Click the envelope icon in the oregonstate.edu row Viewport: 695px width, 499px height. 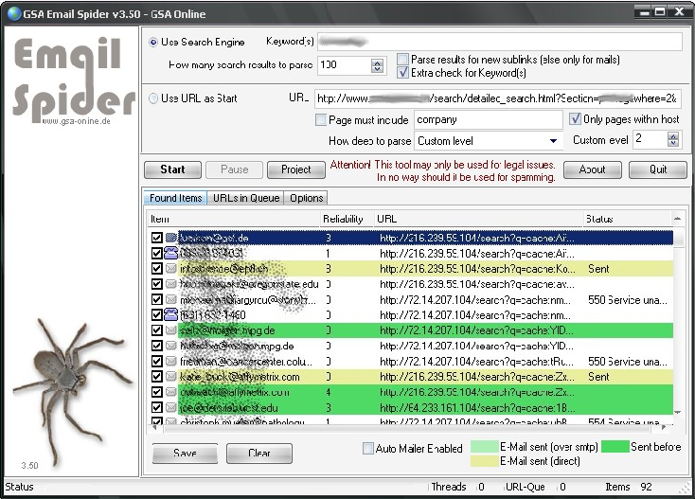coord(170,284)
